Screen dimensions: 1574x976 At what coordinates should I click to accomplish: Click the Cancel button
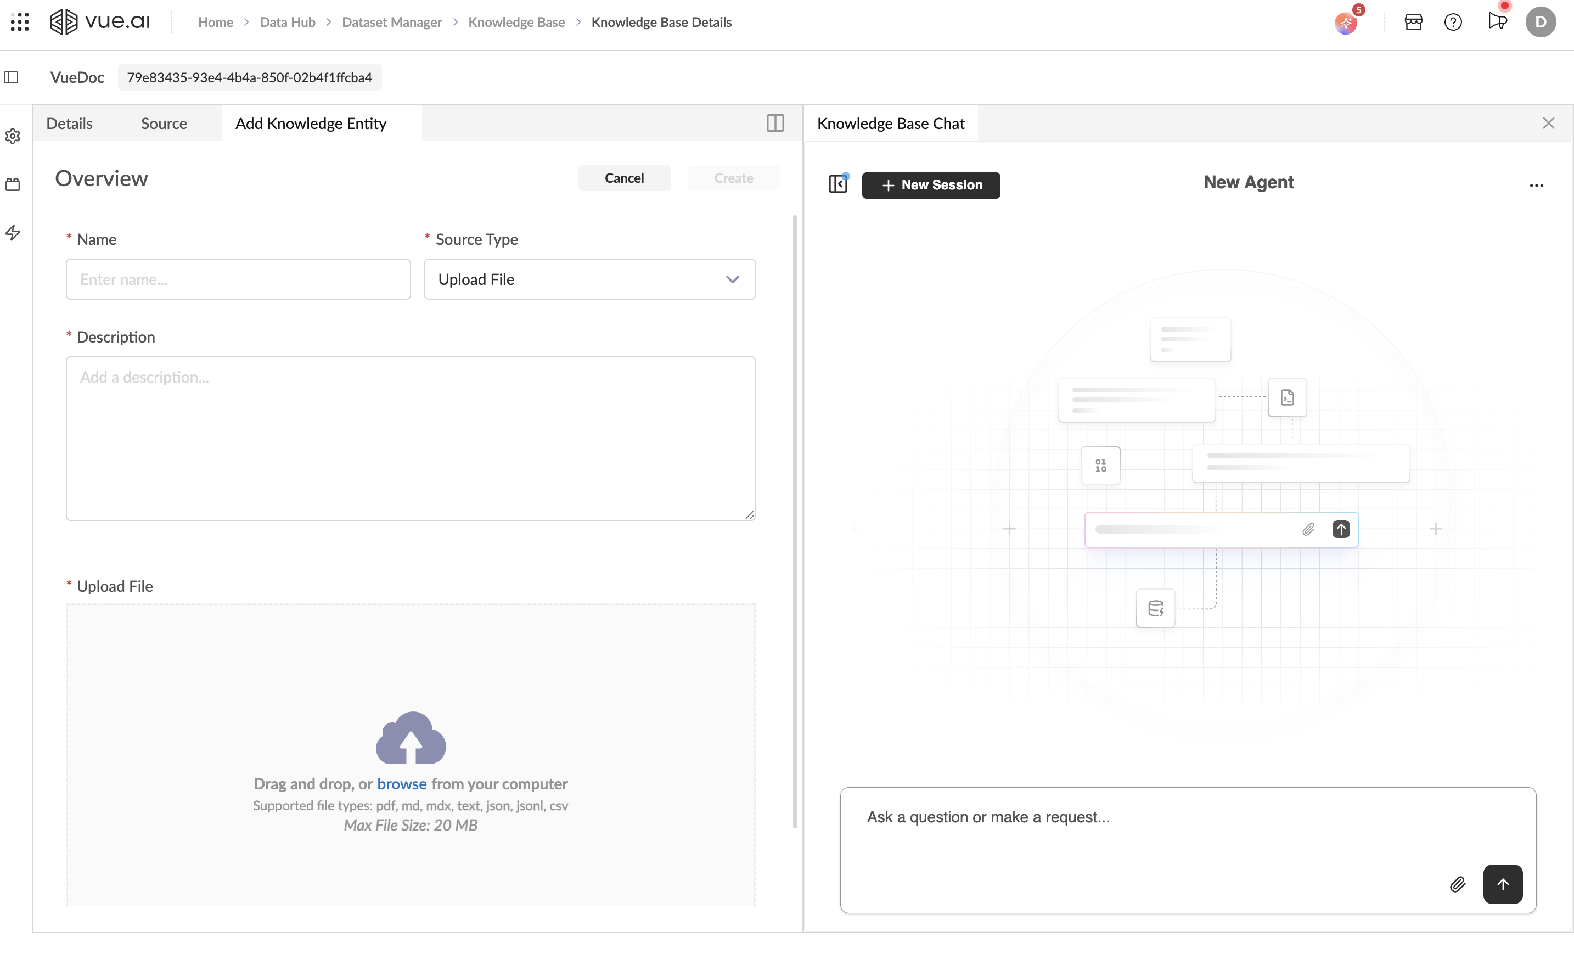pyautogui.click(x=624, y=177)
